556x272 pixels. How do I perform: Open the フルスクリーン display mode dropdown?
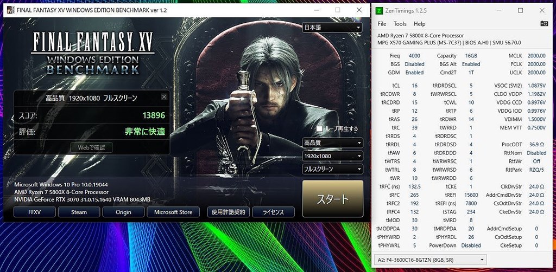coord(332,169)
